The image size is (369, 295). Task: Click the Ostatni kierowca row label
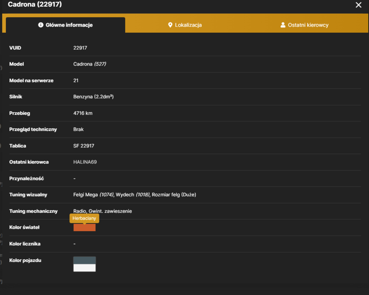pos(29,162)
